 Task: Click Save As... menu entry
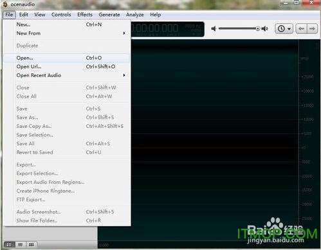coord(66,118)
